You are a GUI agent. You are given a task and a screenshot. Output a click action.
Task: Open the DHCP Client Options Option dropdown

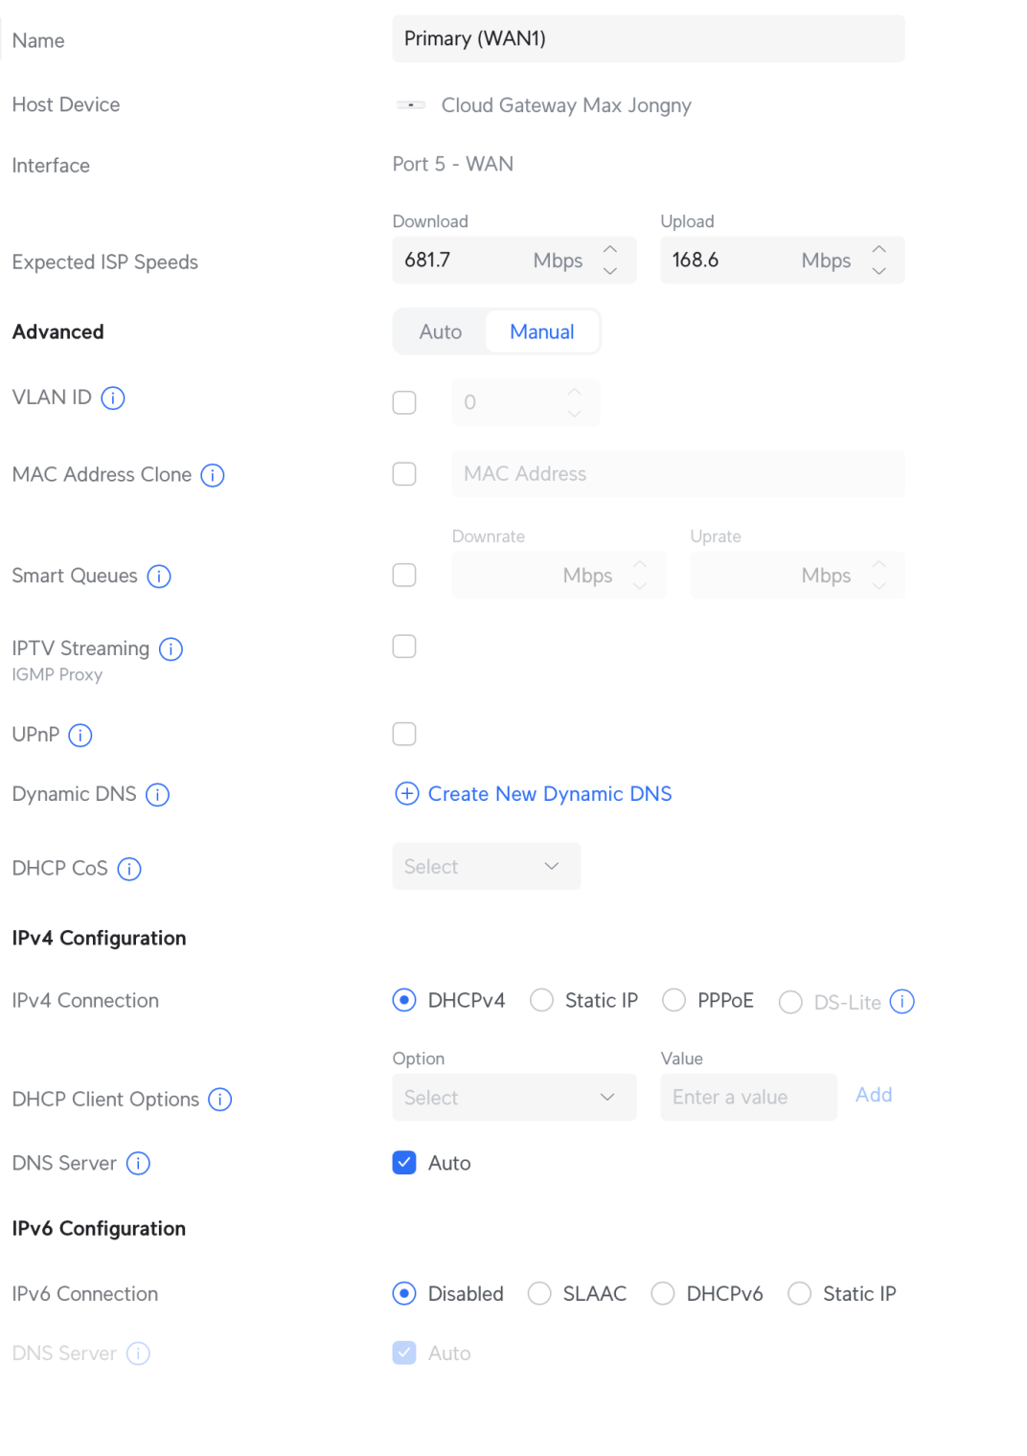click(513, 1098)
